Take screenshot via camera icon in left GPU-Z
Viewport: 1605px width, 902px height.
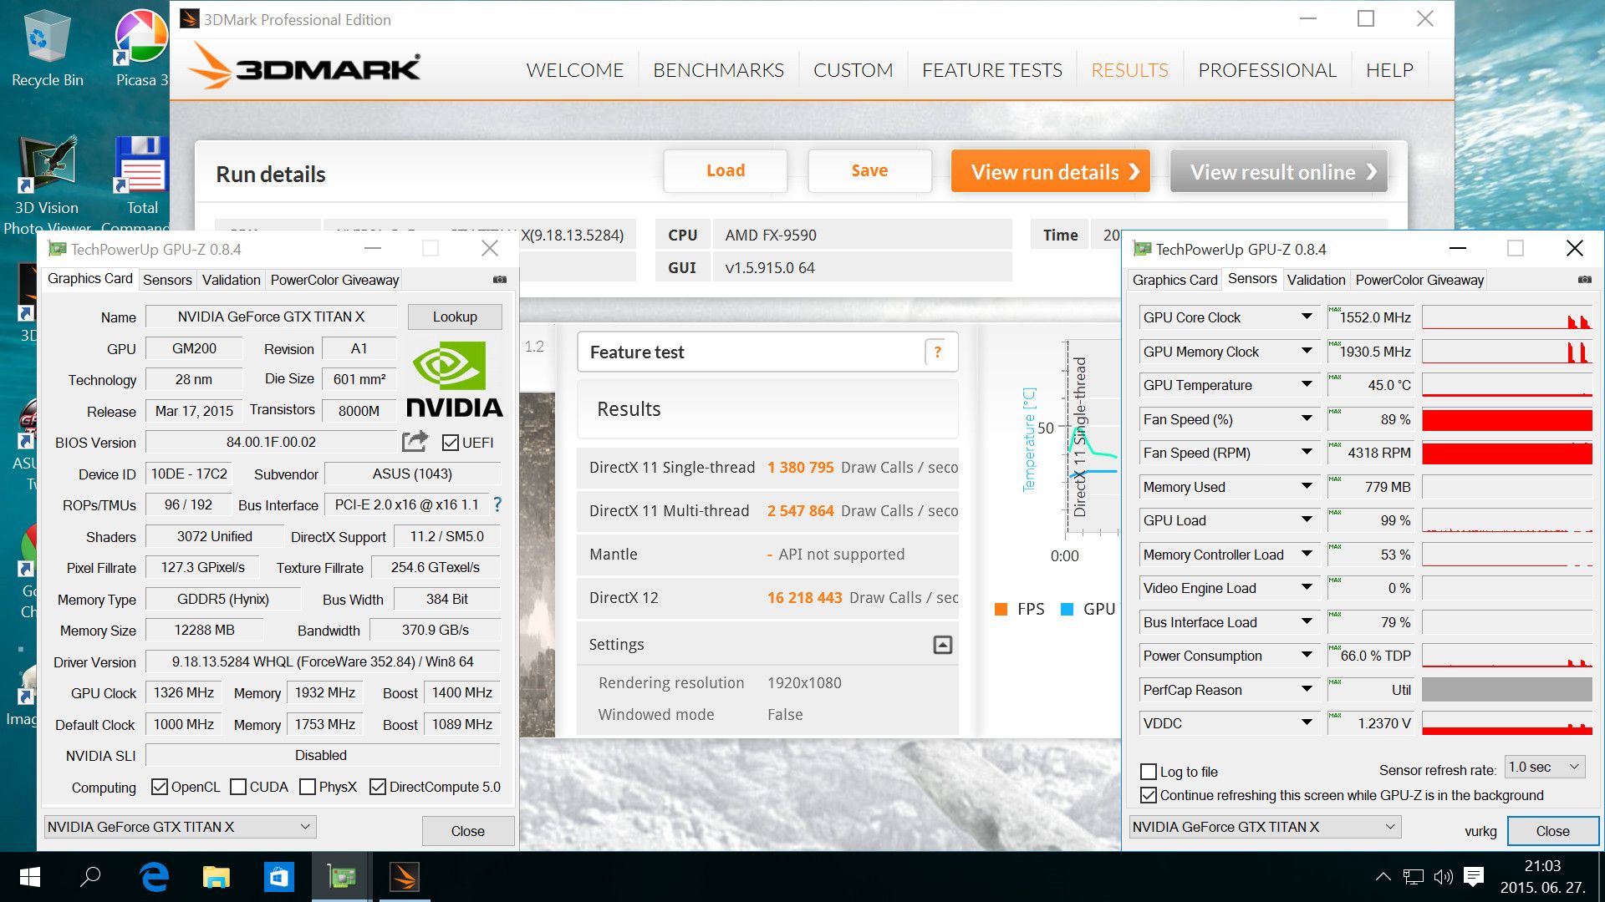pos(500,280)
